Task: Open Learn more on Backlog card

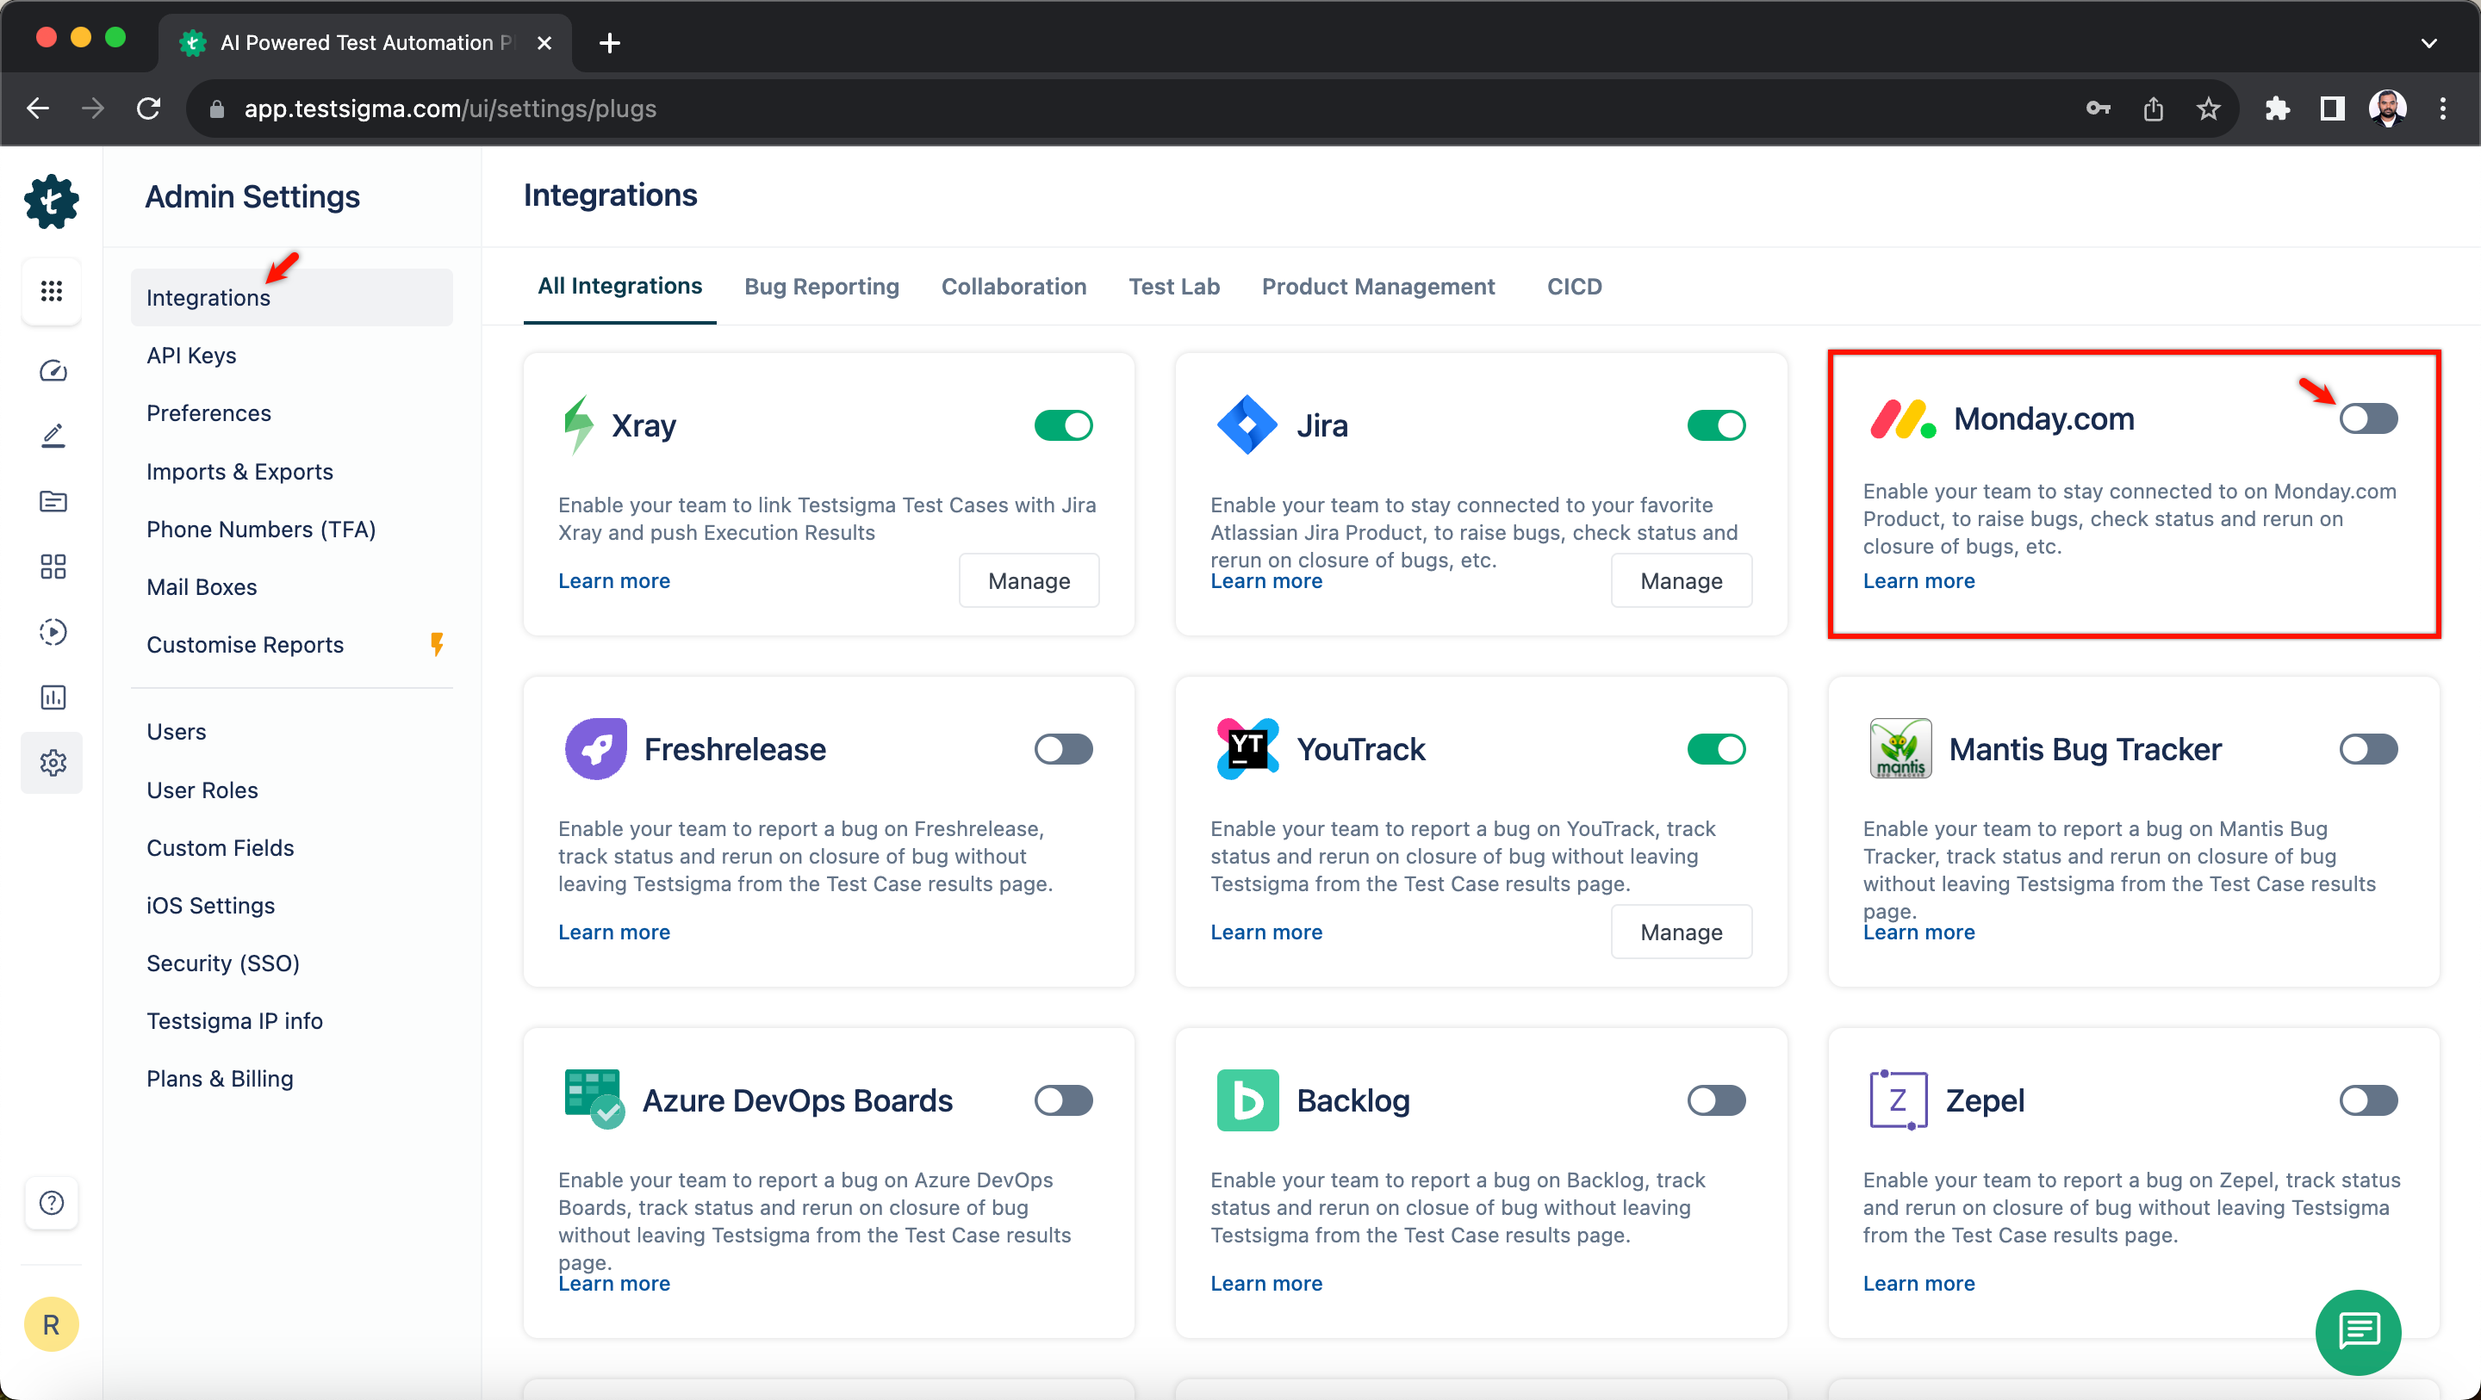Action: click(1265, 1283)
